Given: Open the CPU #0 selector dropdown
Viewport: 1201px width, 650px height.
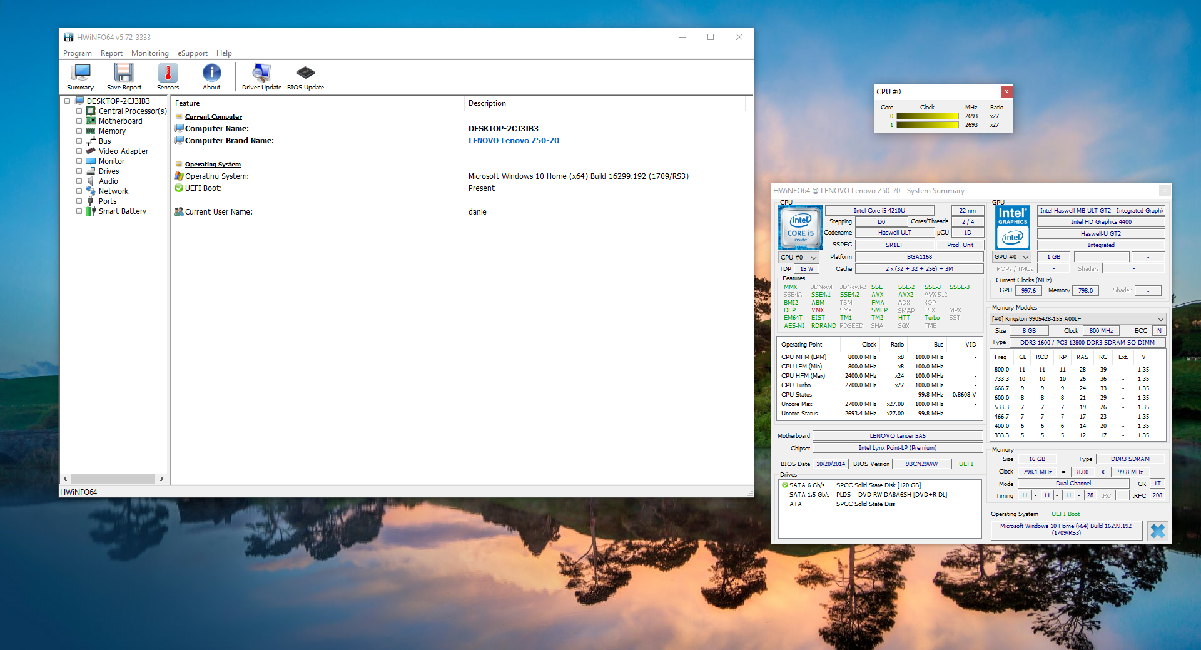Looking at the screenshot, I should point(799,258).
